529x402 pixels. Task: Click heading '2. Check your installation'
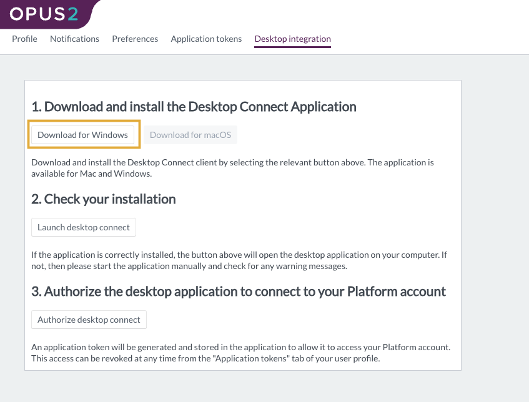tap(104, 199)
